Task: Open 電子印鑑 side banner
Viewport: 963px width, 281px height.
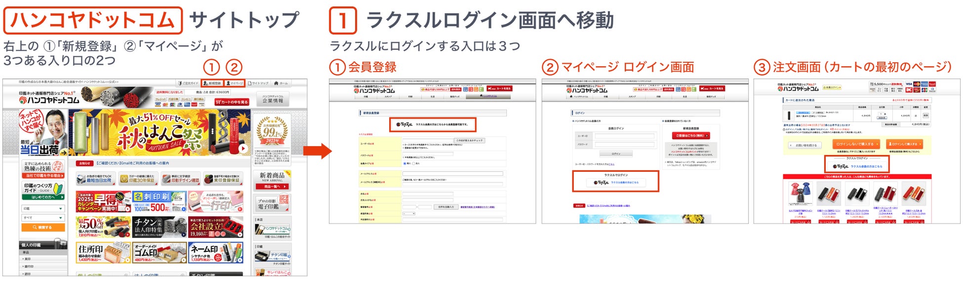Action: tap(273, 203)
